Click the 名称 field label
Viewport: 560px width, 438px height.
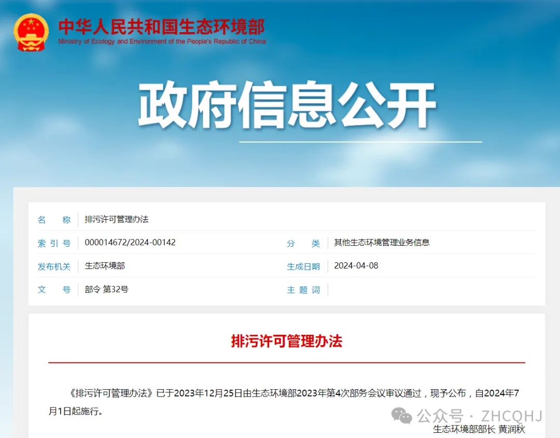pyautogui.click(x=54, y=220)
